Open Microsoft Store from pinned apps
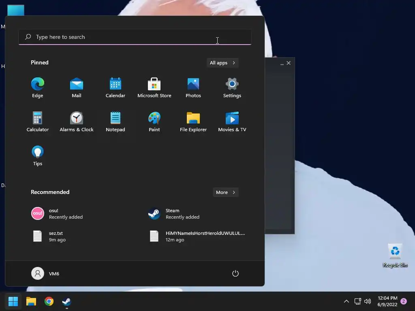The image size is (415, 311). pyautogui.click(x=154, y=87)
